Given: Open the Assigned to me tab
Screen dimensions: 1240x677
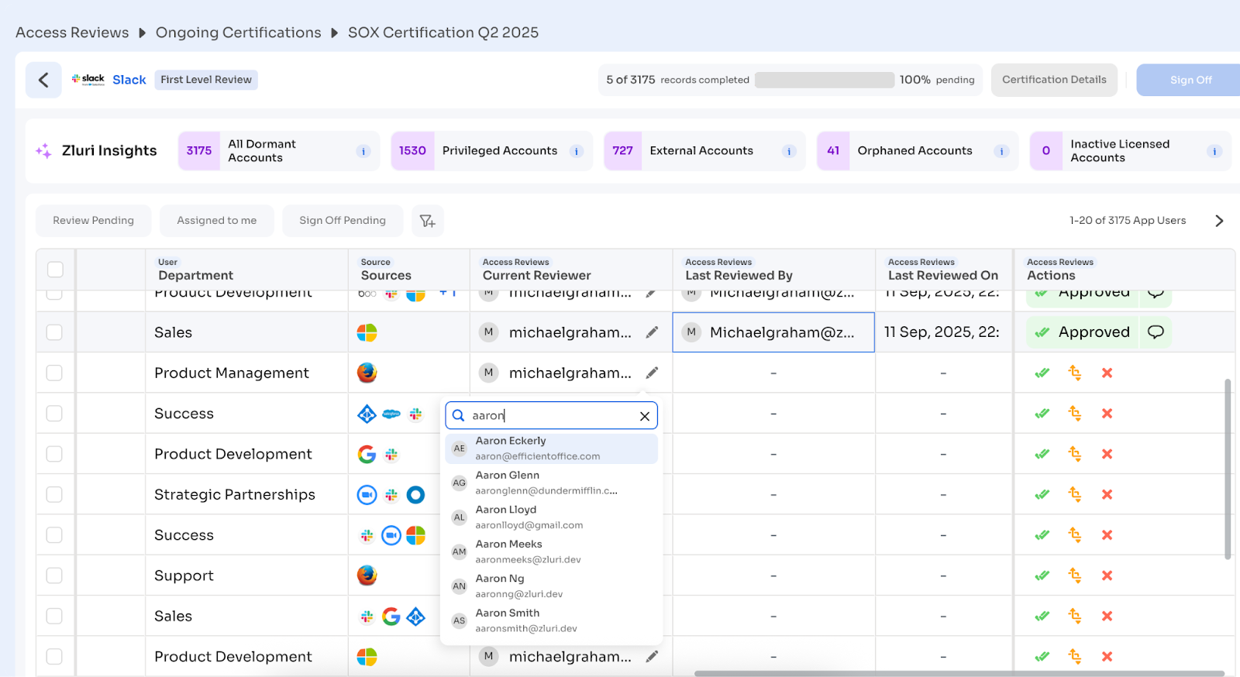Looking at the screenshot, I should point(216,221).
